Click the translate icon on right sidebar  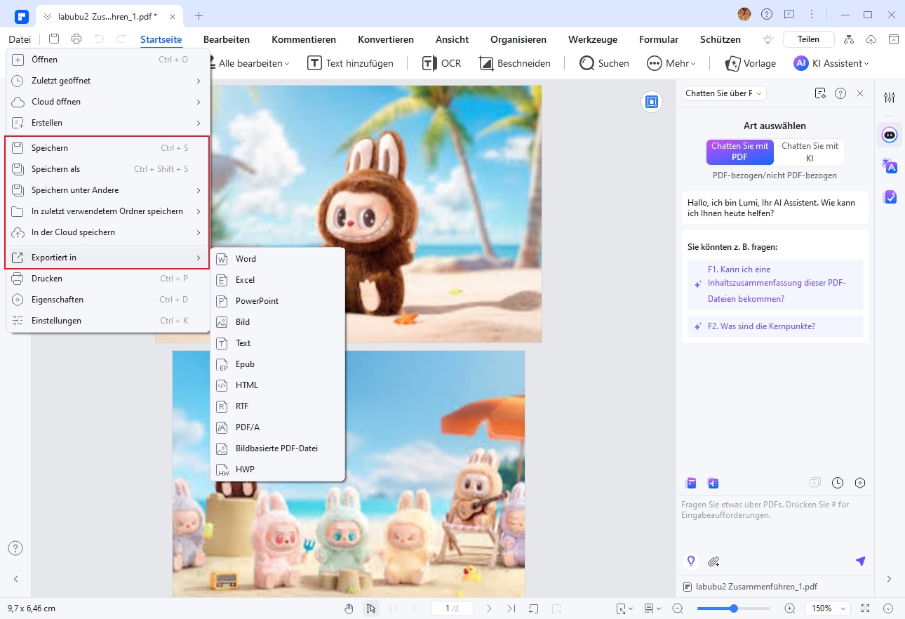point(890,166)
